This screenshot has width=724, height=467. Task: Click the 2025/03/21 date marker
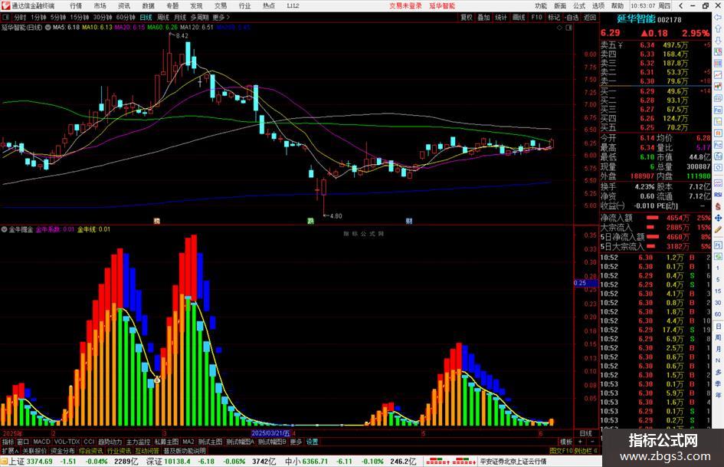point(270,433)
